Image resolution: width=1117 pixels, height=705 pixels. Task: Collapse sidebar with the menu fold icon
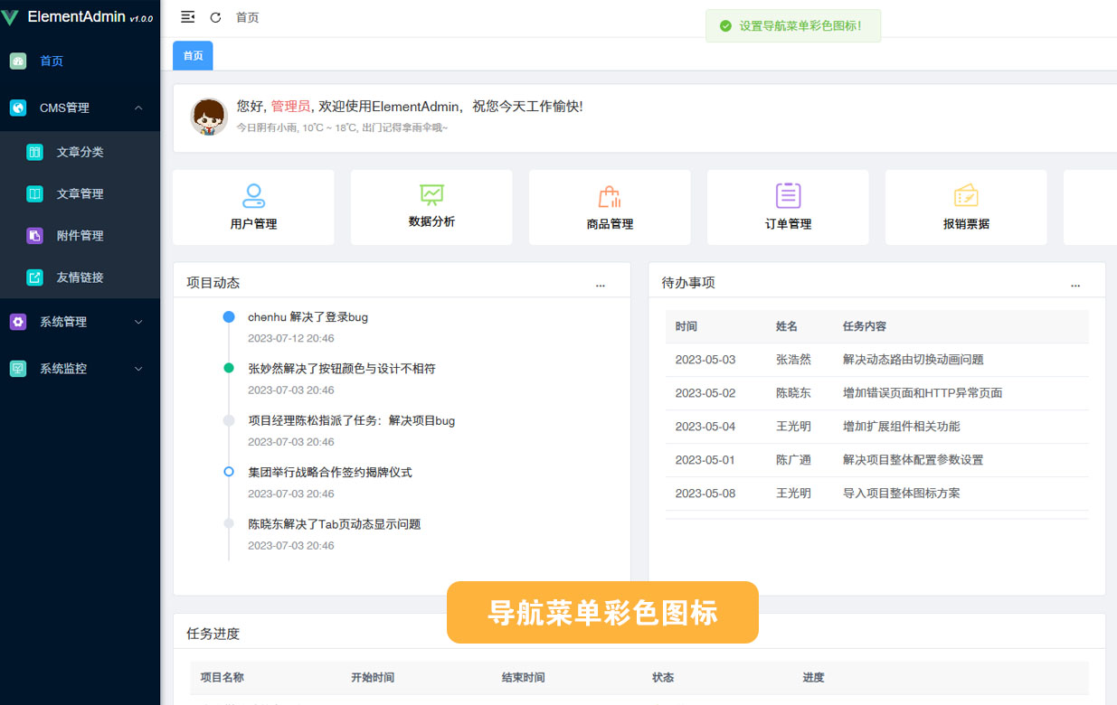click(188, 17)
